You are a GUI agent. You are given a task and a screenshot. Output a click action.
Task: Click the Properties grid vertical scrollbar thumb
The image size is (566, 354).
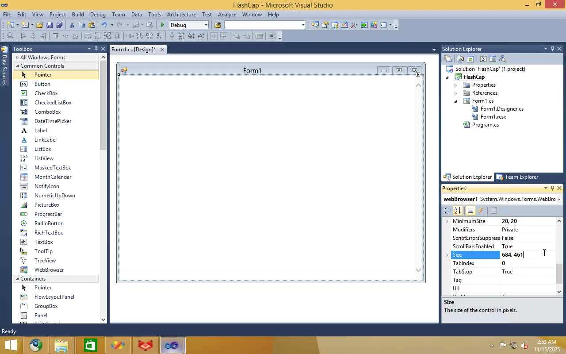tap(559, 273)
